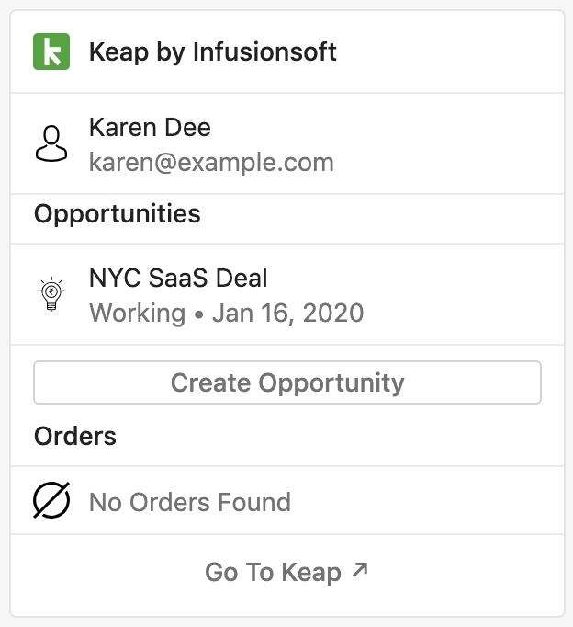Click the green Keap logo icon

click(51, 51)
